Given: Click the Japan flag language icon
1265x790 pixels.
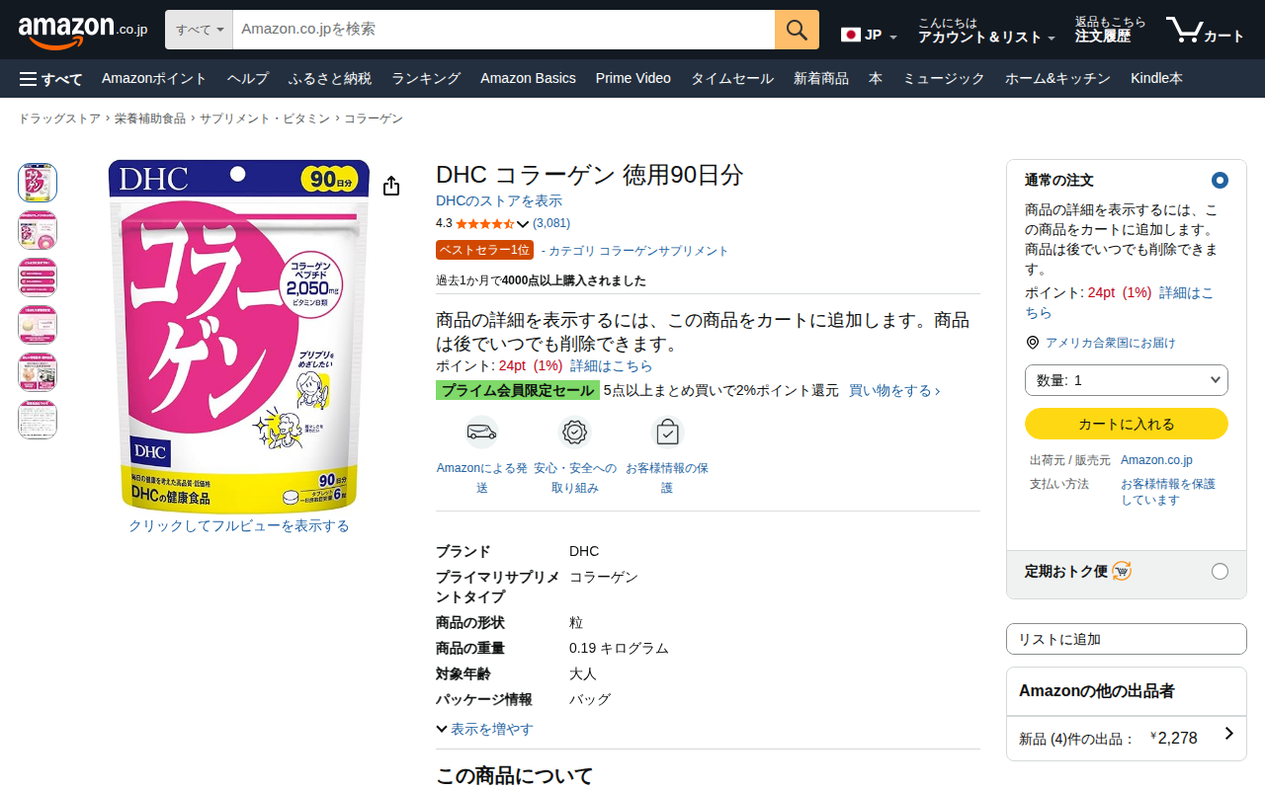Looking at the screenshot, I should click(850, 35).
